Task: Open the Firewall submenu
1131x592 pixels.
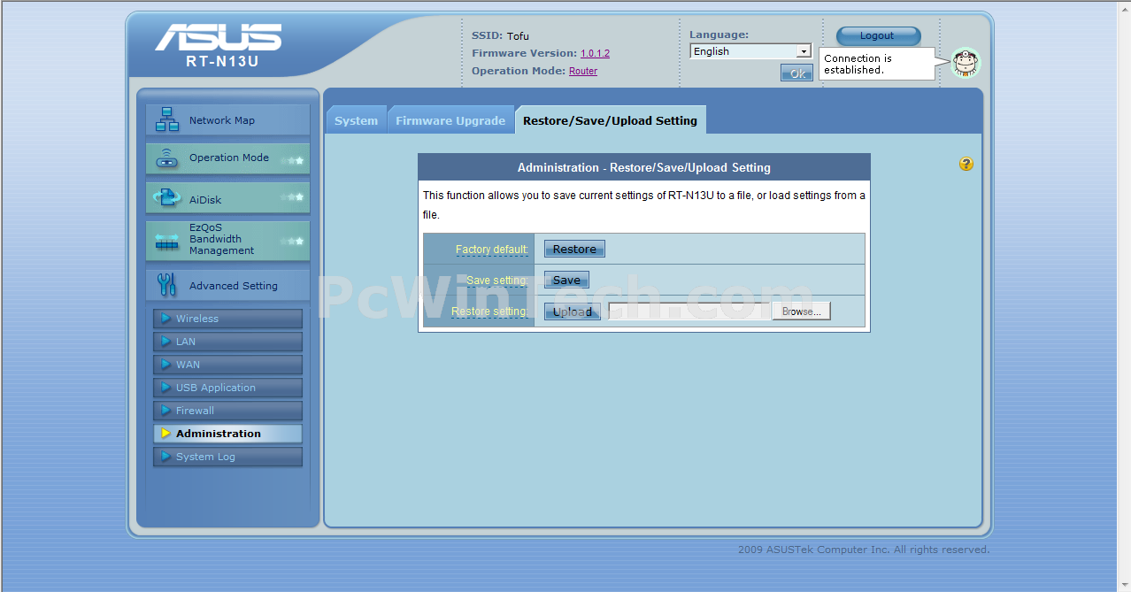Action: pos(227,411)
